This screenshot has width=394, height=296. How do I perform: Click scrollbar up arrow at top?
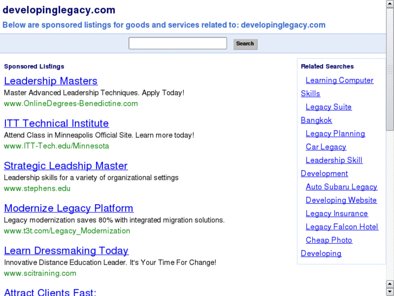(390, 4)
